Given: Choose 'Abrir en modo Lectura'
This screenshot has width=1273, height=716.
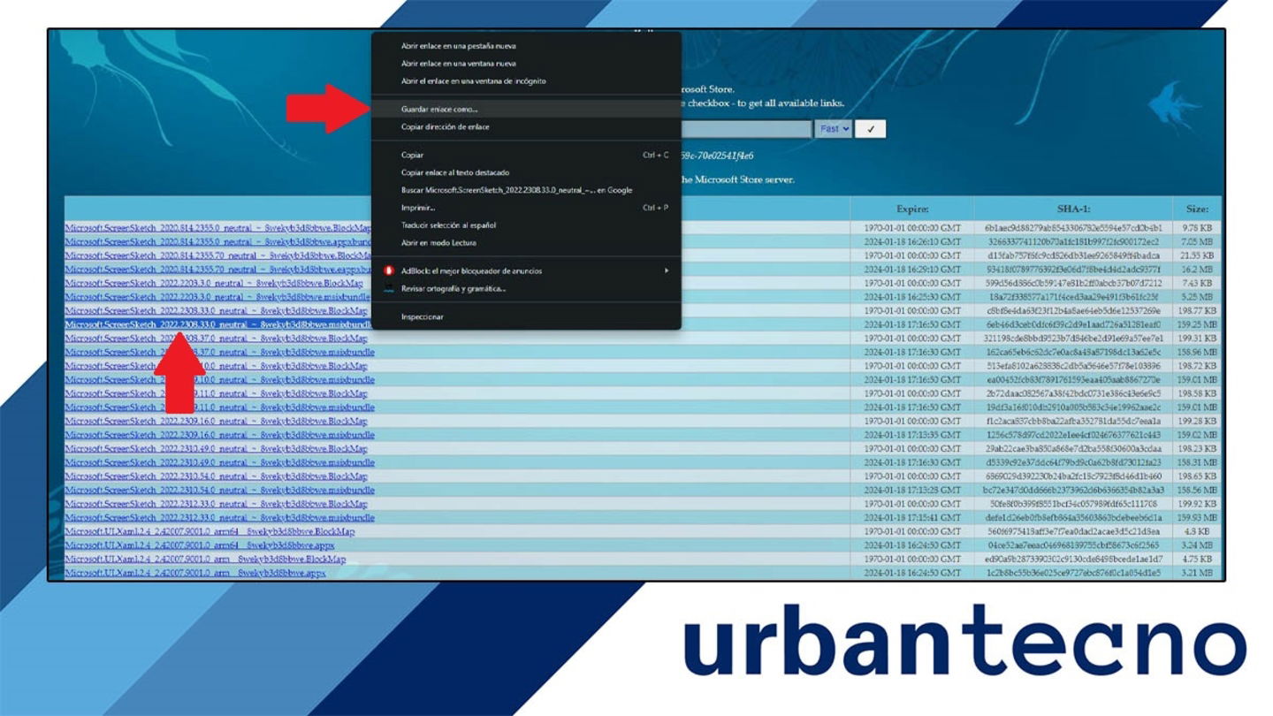Looking at the screenshot, I should click(438, 243).
